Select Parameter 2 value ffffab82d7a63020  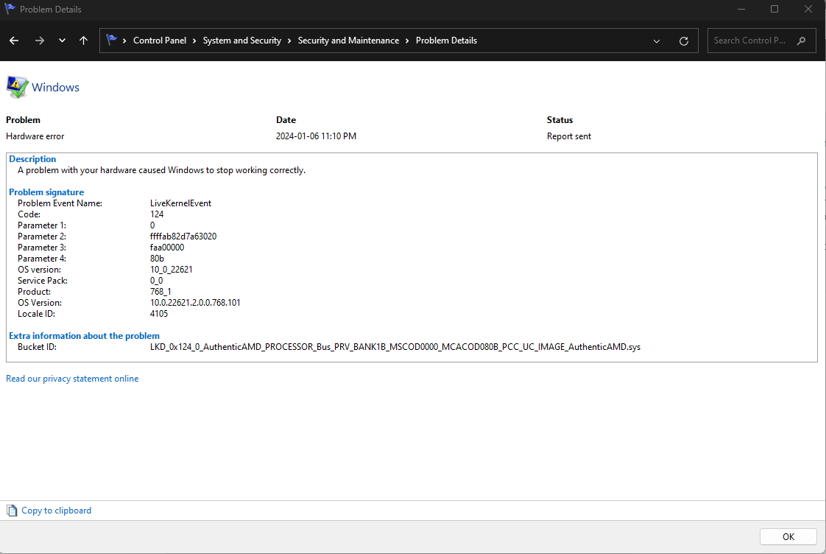point(183,236)
